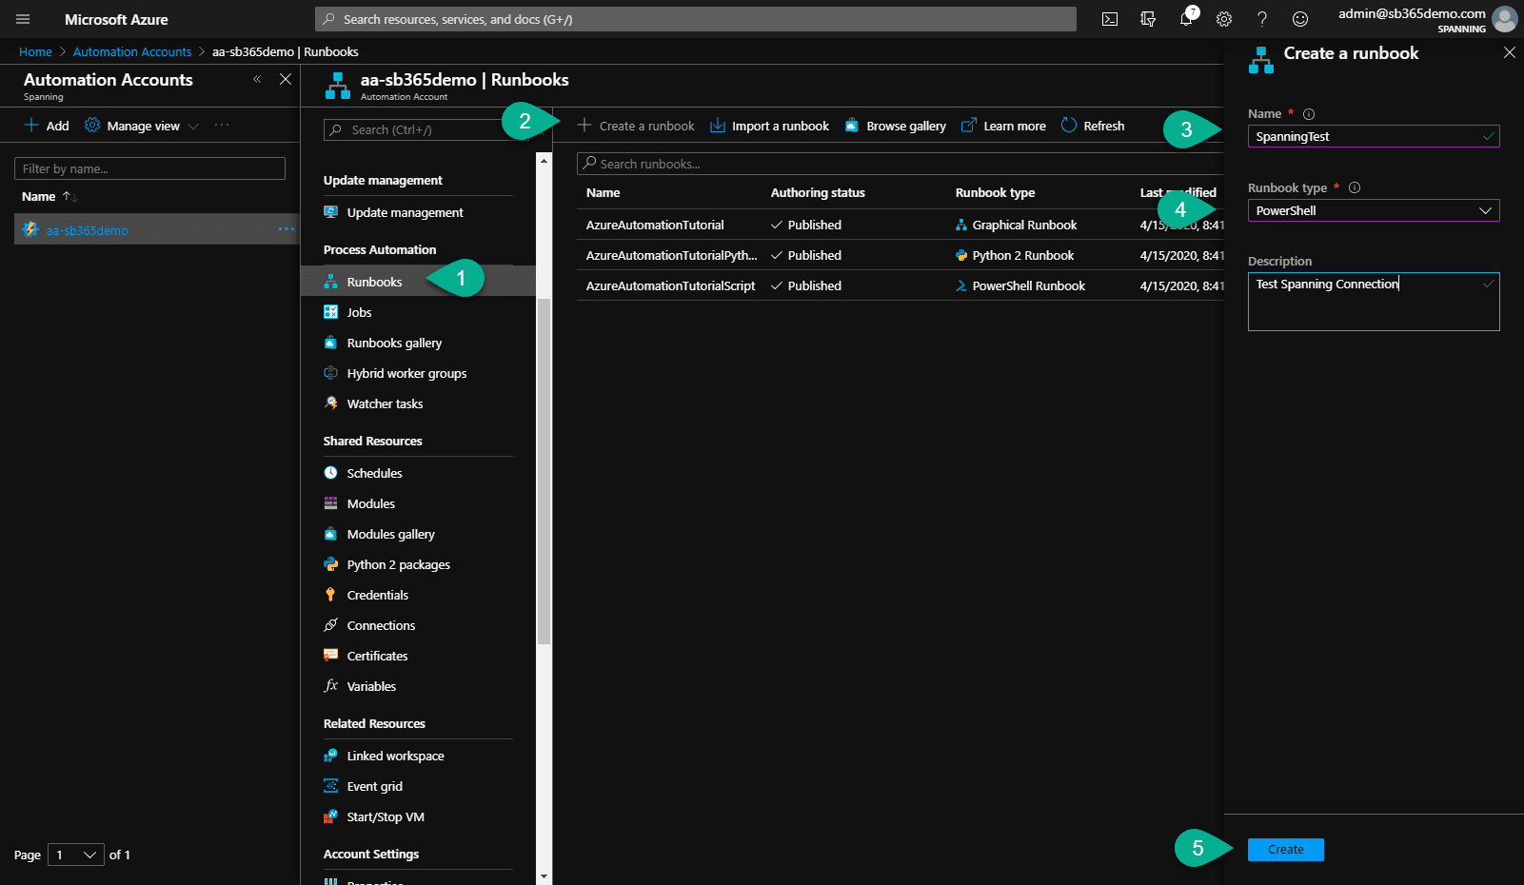
Task: Add a new automation account
Action: point(47,126)
